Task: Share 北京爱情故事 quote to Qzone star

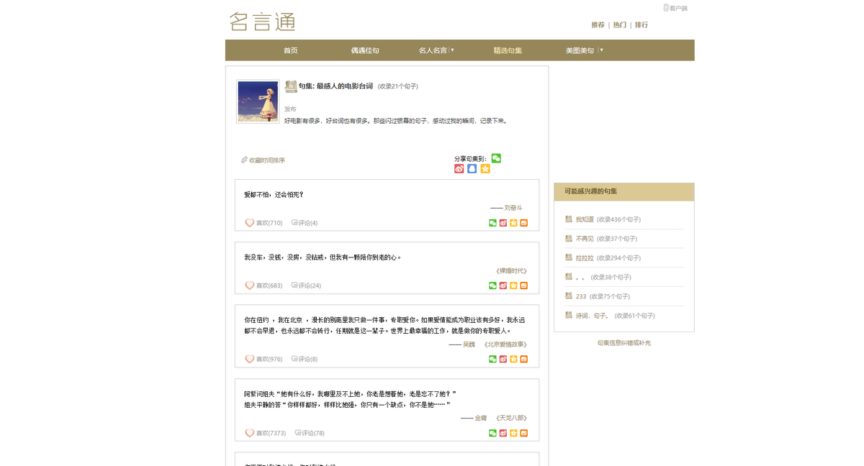Action: [513, 359]
